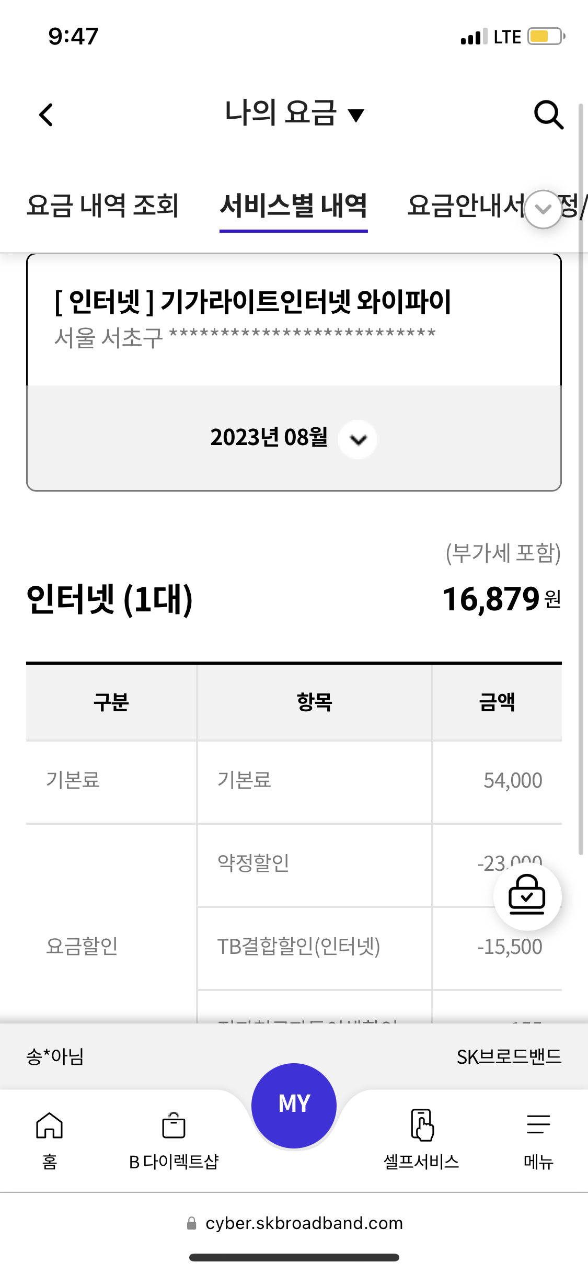Tap the floating lock checkmark icon

[527, 896]
